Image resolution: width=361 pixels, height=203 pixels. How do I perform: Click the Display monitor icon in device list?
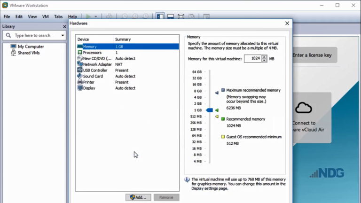pyautogui.click(x=80, y=88)
